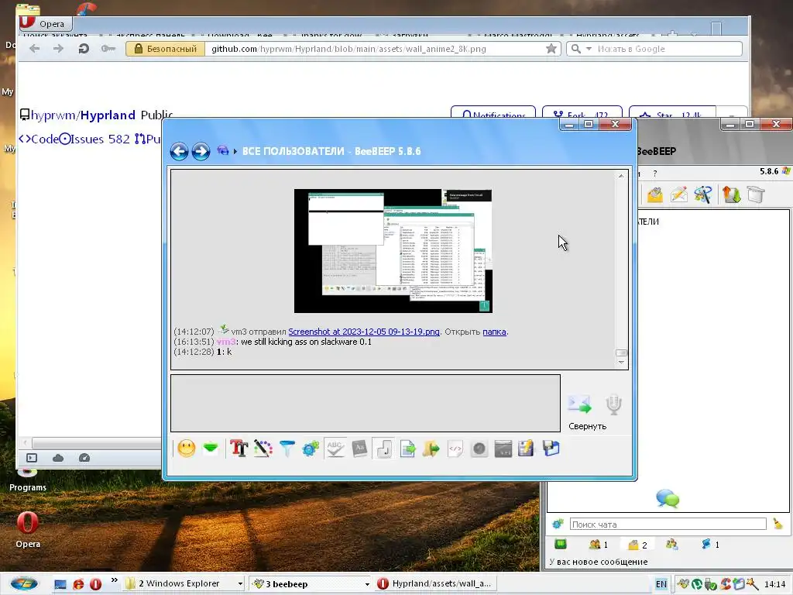The image size is (793, 595).
Task: Click the save chat floppy icon
Action: 551,449
